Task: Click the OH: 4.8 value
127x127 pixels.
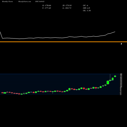Action: pos(86,8)
